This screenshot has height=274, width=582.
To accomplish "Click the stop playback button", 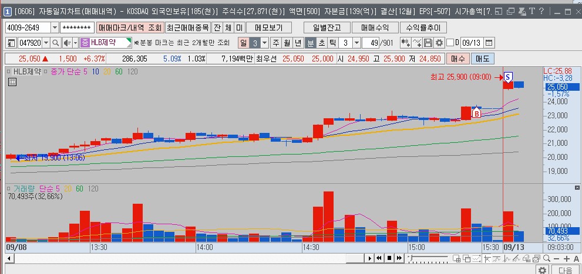I will [x=389, y=258].
